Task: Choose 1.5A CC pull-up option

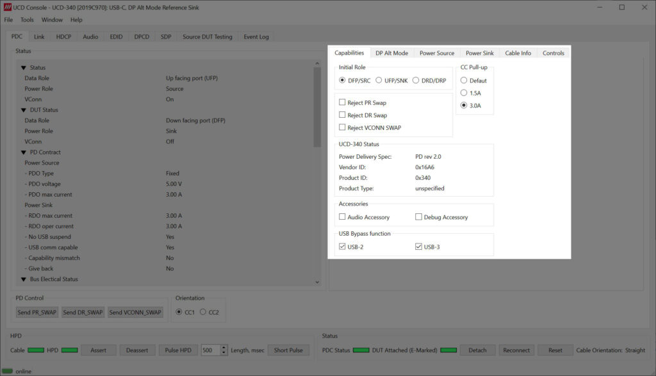Action: click(x=464, y=93)
